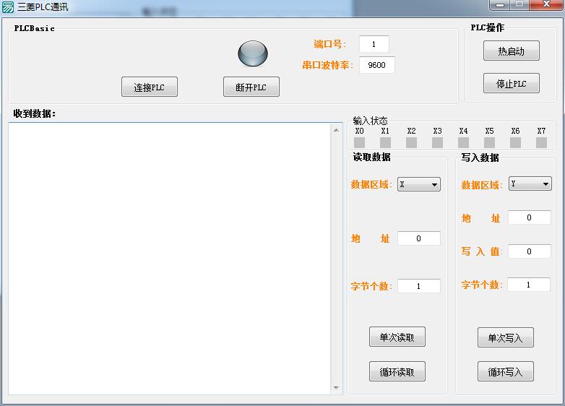Click the 地址 field under 写入数据
Image resolution: width=565 pixels, height=406 pixels.
(530, 217)
